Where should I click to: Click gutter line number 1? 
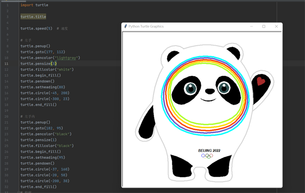[x=8, y=5]
